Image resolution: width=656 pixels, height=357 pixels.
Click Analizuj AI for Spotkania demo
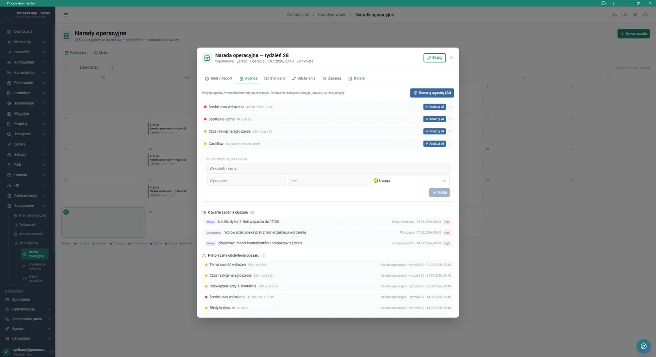coord(434,119)
